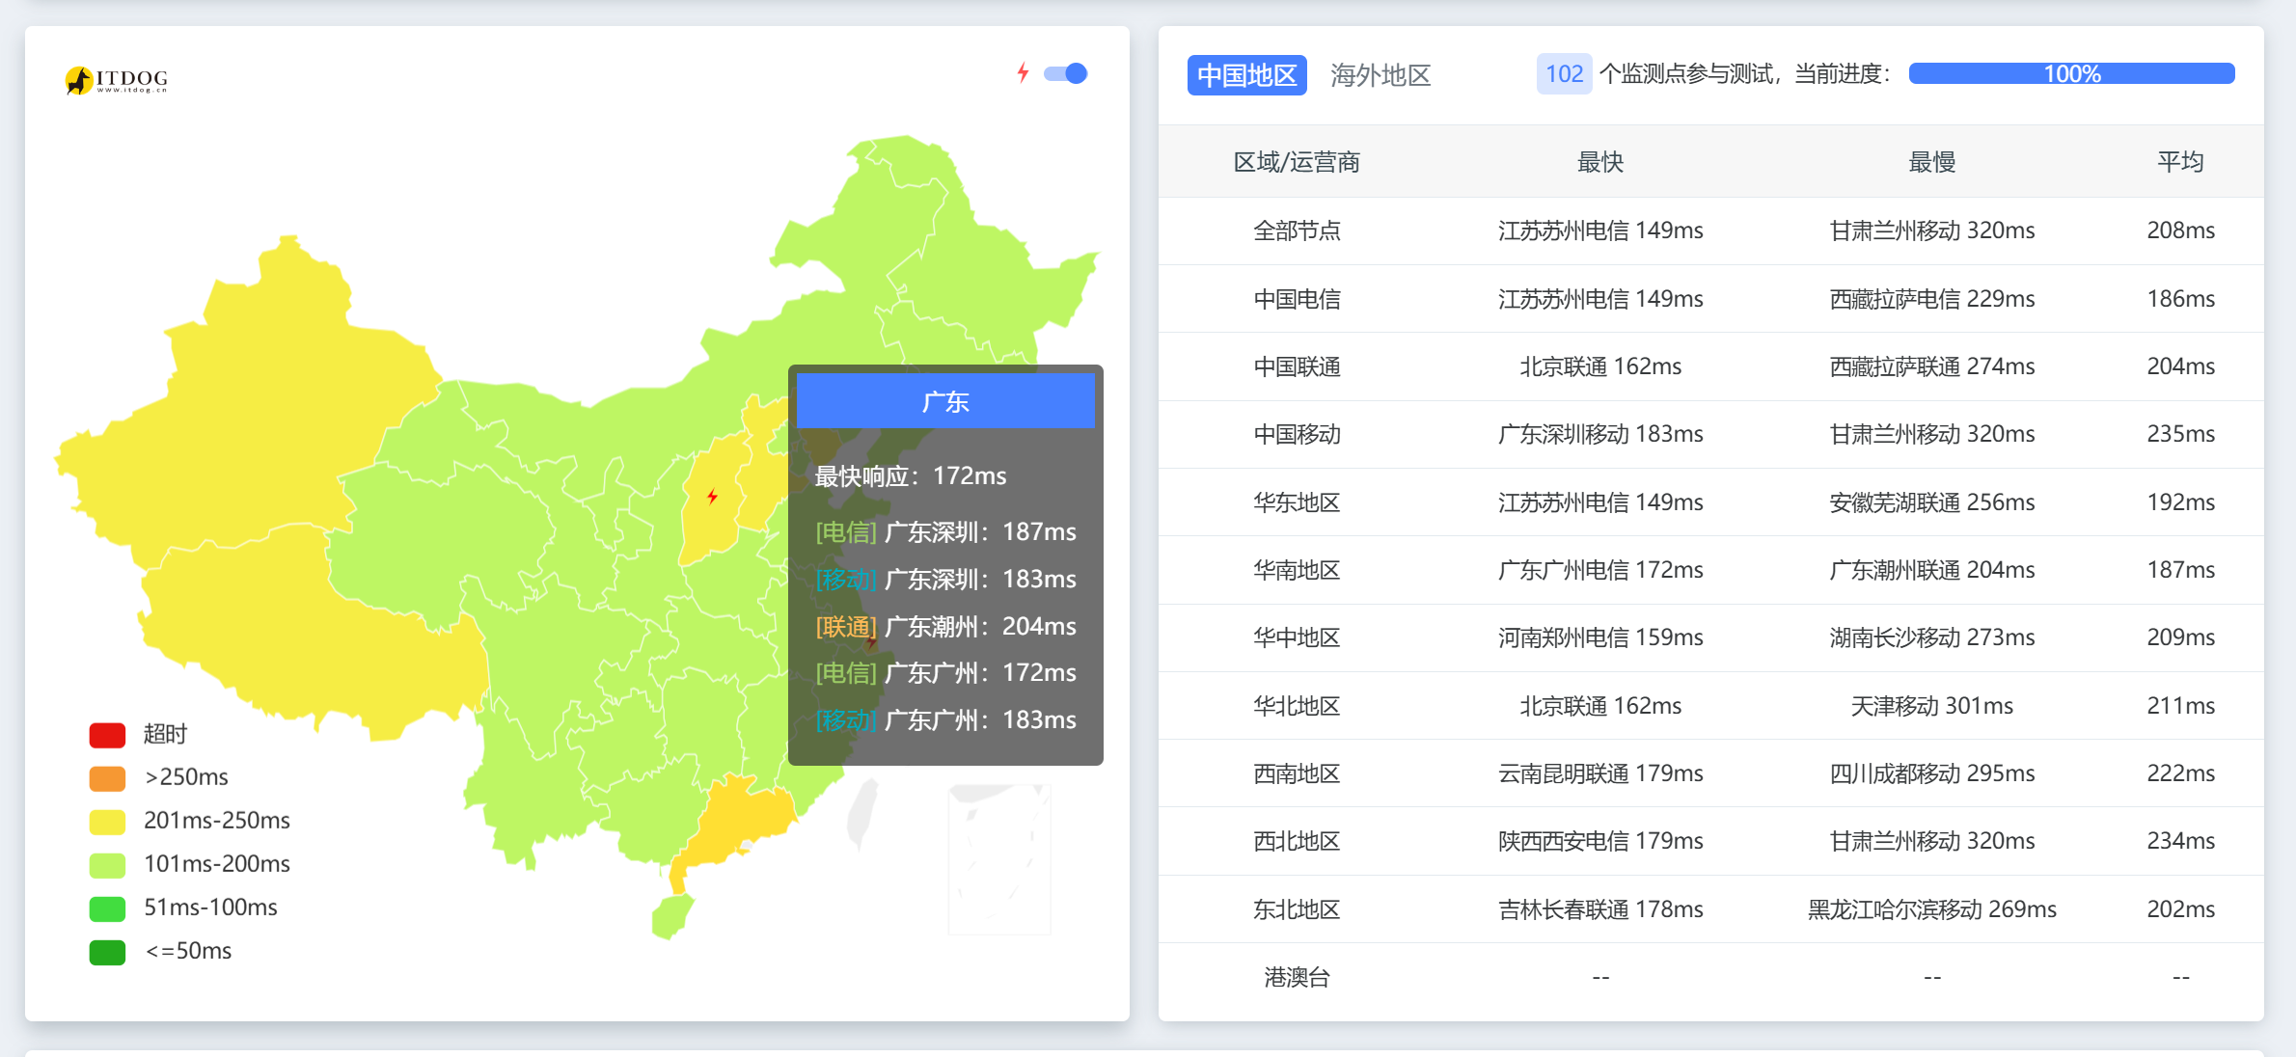Select the 西南地区 row label

[x=1297, y=773]
